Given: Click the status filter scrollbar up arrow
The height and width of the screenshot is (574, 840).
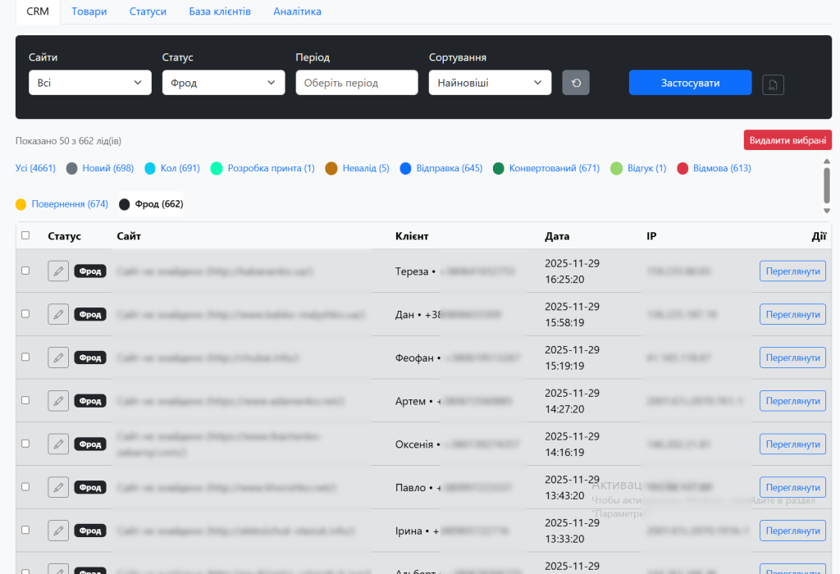Looking at the screenshot, I should 827,161.
